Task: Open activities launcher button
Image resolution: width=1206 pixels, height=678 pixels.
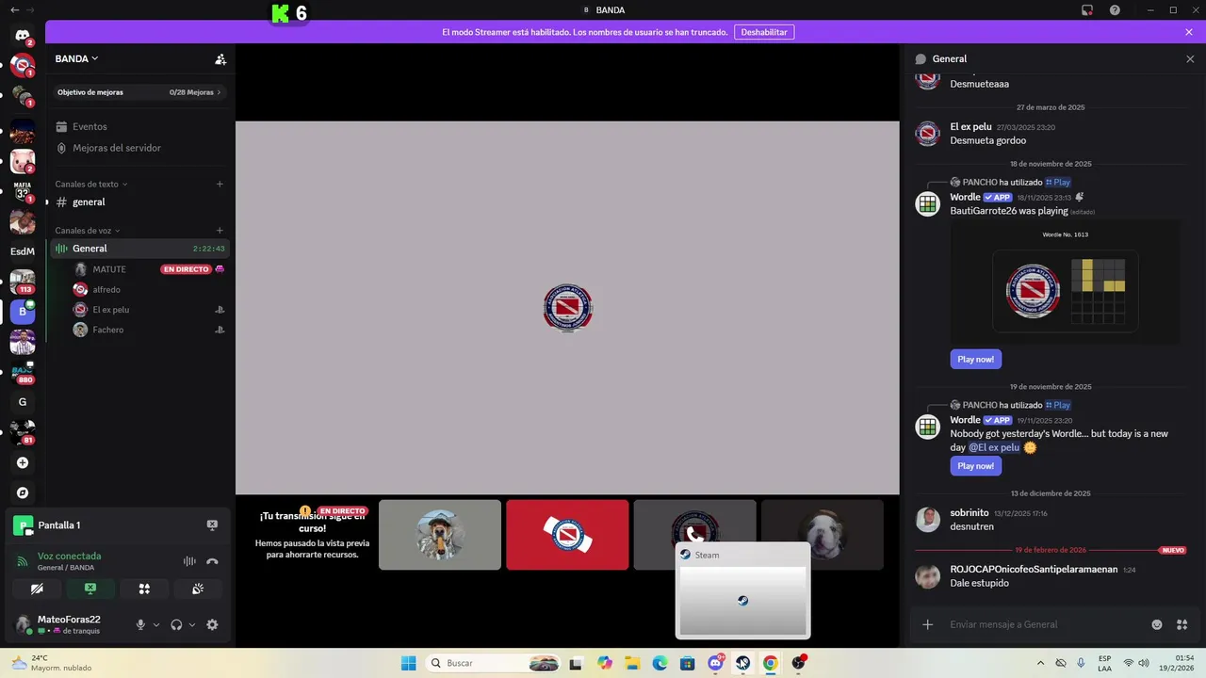Action: tap(144, 589)
